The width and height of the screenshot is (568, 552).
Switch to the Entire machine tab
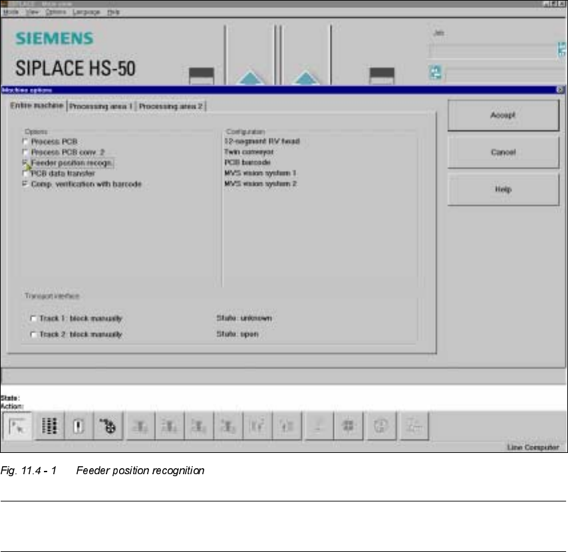click(x=37, y=105)
